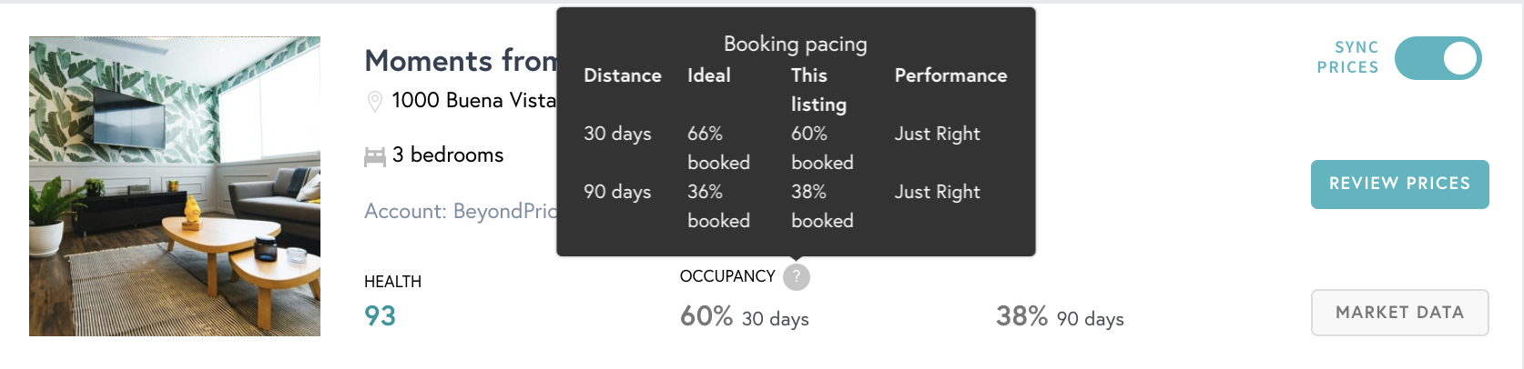Screen dimensions: 1524x369
Task: Click the location pin icon beside address
Action: [x=374, y=102]
